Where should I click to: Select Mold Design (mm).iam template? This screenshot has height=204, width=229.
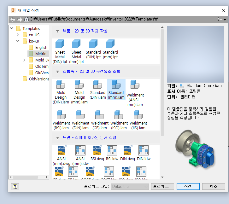coord(79,92)
